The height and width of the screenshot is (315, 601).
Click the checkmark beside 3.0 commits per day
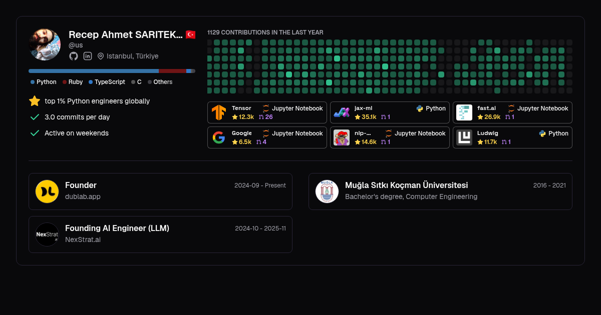click(x=35, y=117)
